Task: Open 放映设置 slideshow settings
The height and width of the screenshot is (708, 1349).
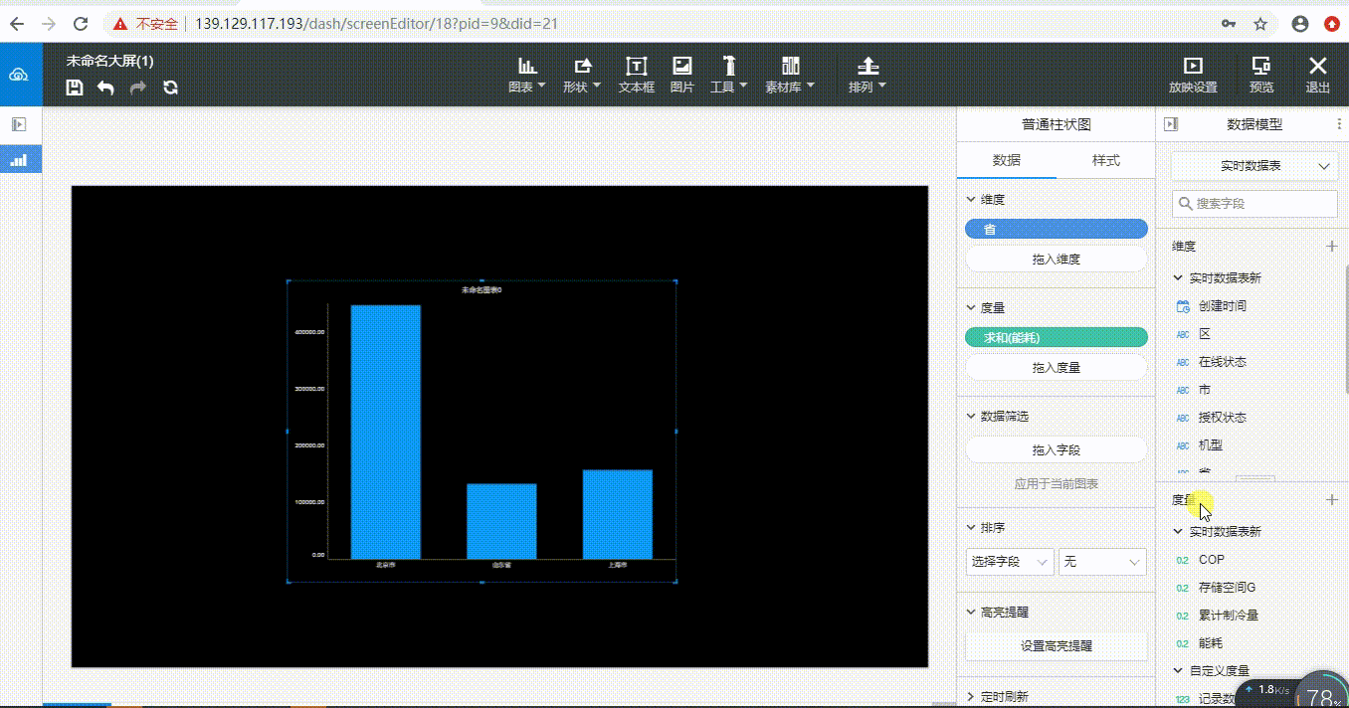Action: [1193, 76]
